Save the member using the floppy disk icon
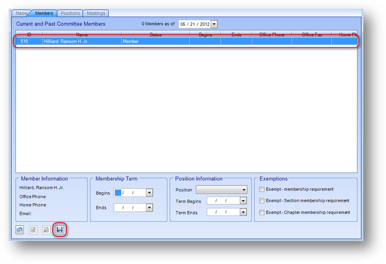This screenshot has height=264, width=386. pyautogui.click(x=60, y=230)
